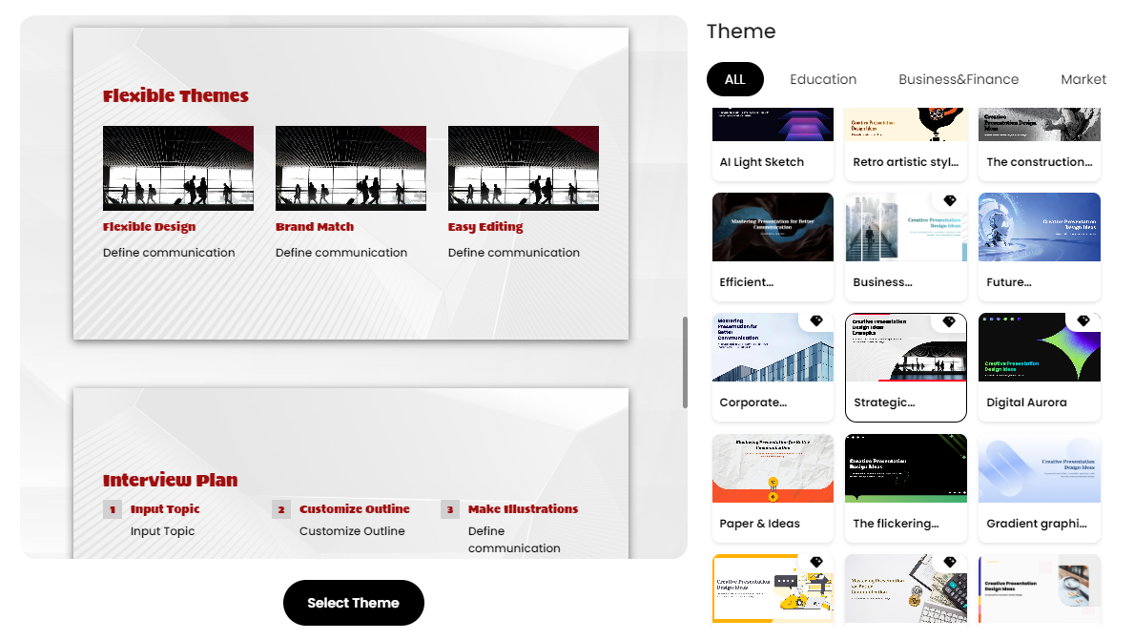Viewport: 1134px width, 640px height.
Task: Select the Efficient theme card
Action: click(773, 247)
